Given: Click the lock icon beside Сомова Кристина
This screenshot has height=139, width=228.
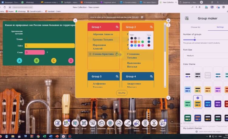Looking at the screenshot, I should click(117, 54).
